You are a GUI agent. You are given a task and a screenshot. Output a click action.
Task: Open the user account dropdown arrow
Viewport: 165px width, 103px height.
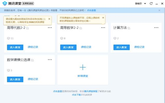(145, 4)
